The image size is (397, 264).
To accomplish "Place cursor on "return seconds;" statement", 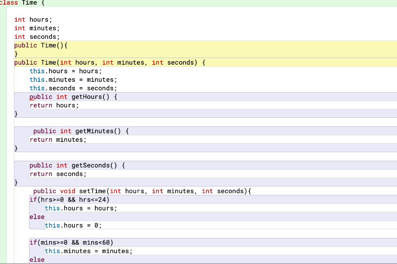I will tap(58, 174).
